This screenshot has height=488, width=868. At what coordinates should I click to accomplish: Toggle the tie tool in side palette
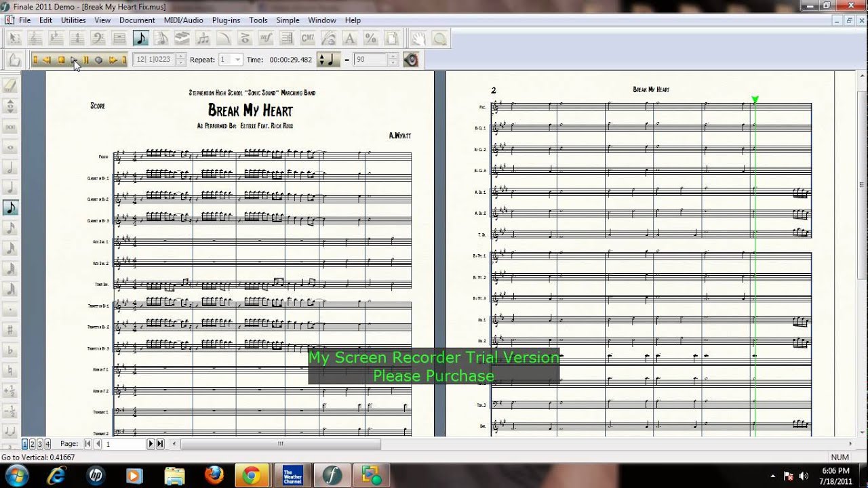10,432
